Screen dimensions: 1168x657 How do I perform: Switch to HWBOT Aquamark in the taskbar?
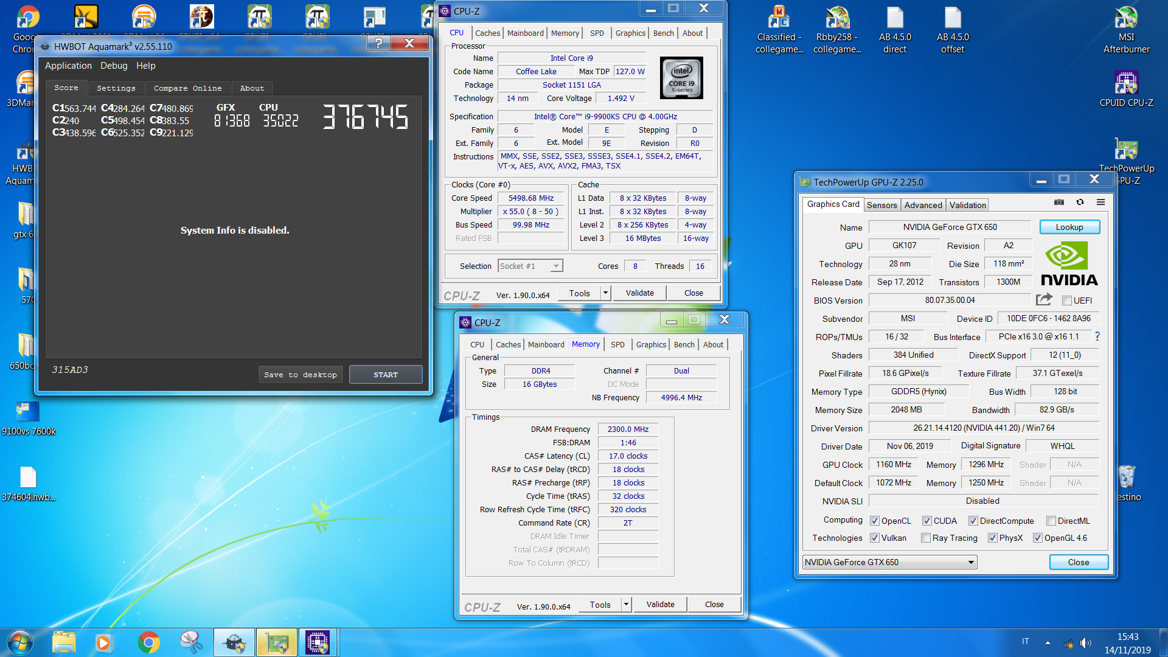[234, 642]
